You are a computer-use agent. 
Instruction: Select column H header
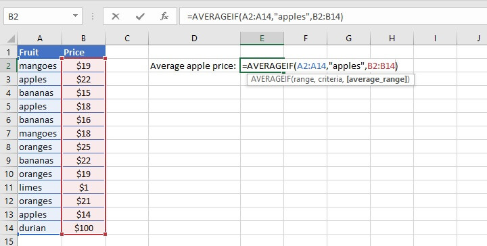392,38
